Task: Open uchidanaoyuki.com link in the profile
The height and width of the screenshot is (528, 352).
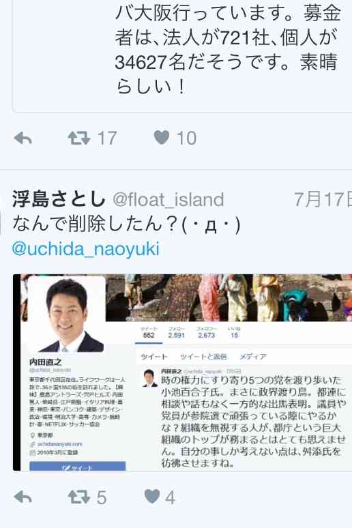Action: [x=60, y=444]
